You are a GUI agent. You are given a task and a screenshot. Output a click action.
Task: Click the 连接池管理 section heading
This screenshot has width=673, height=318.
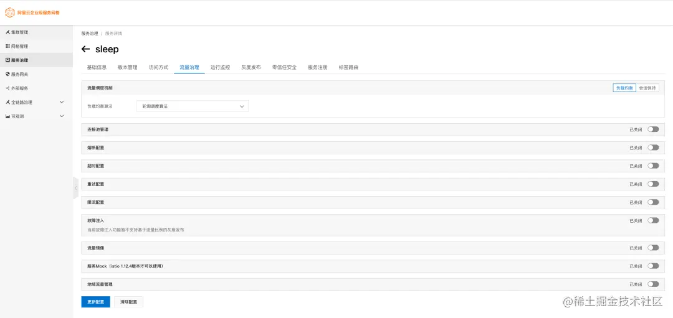(x=97, y=129)
